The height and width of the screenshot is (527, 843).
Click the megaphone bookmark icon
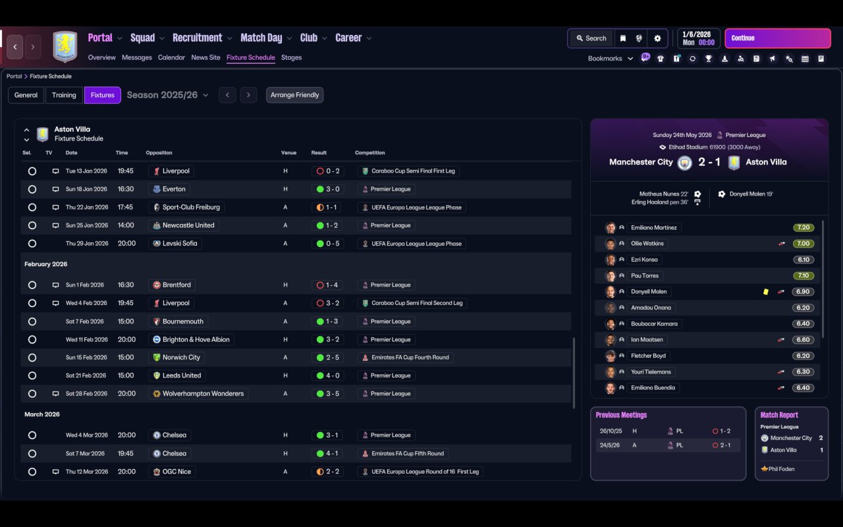(x=773, y=59)
